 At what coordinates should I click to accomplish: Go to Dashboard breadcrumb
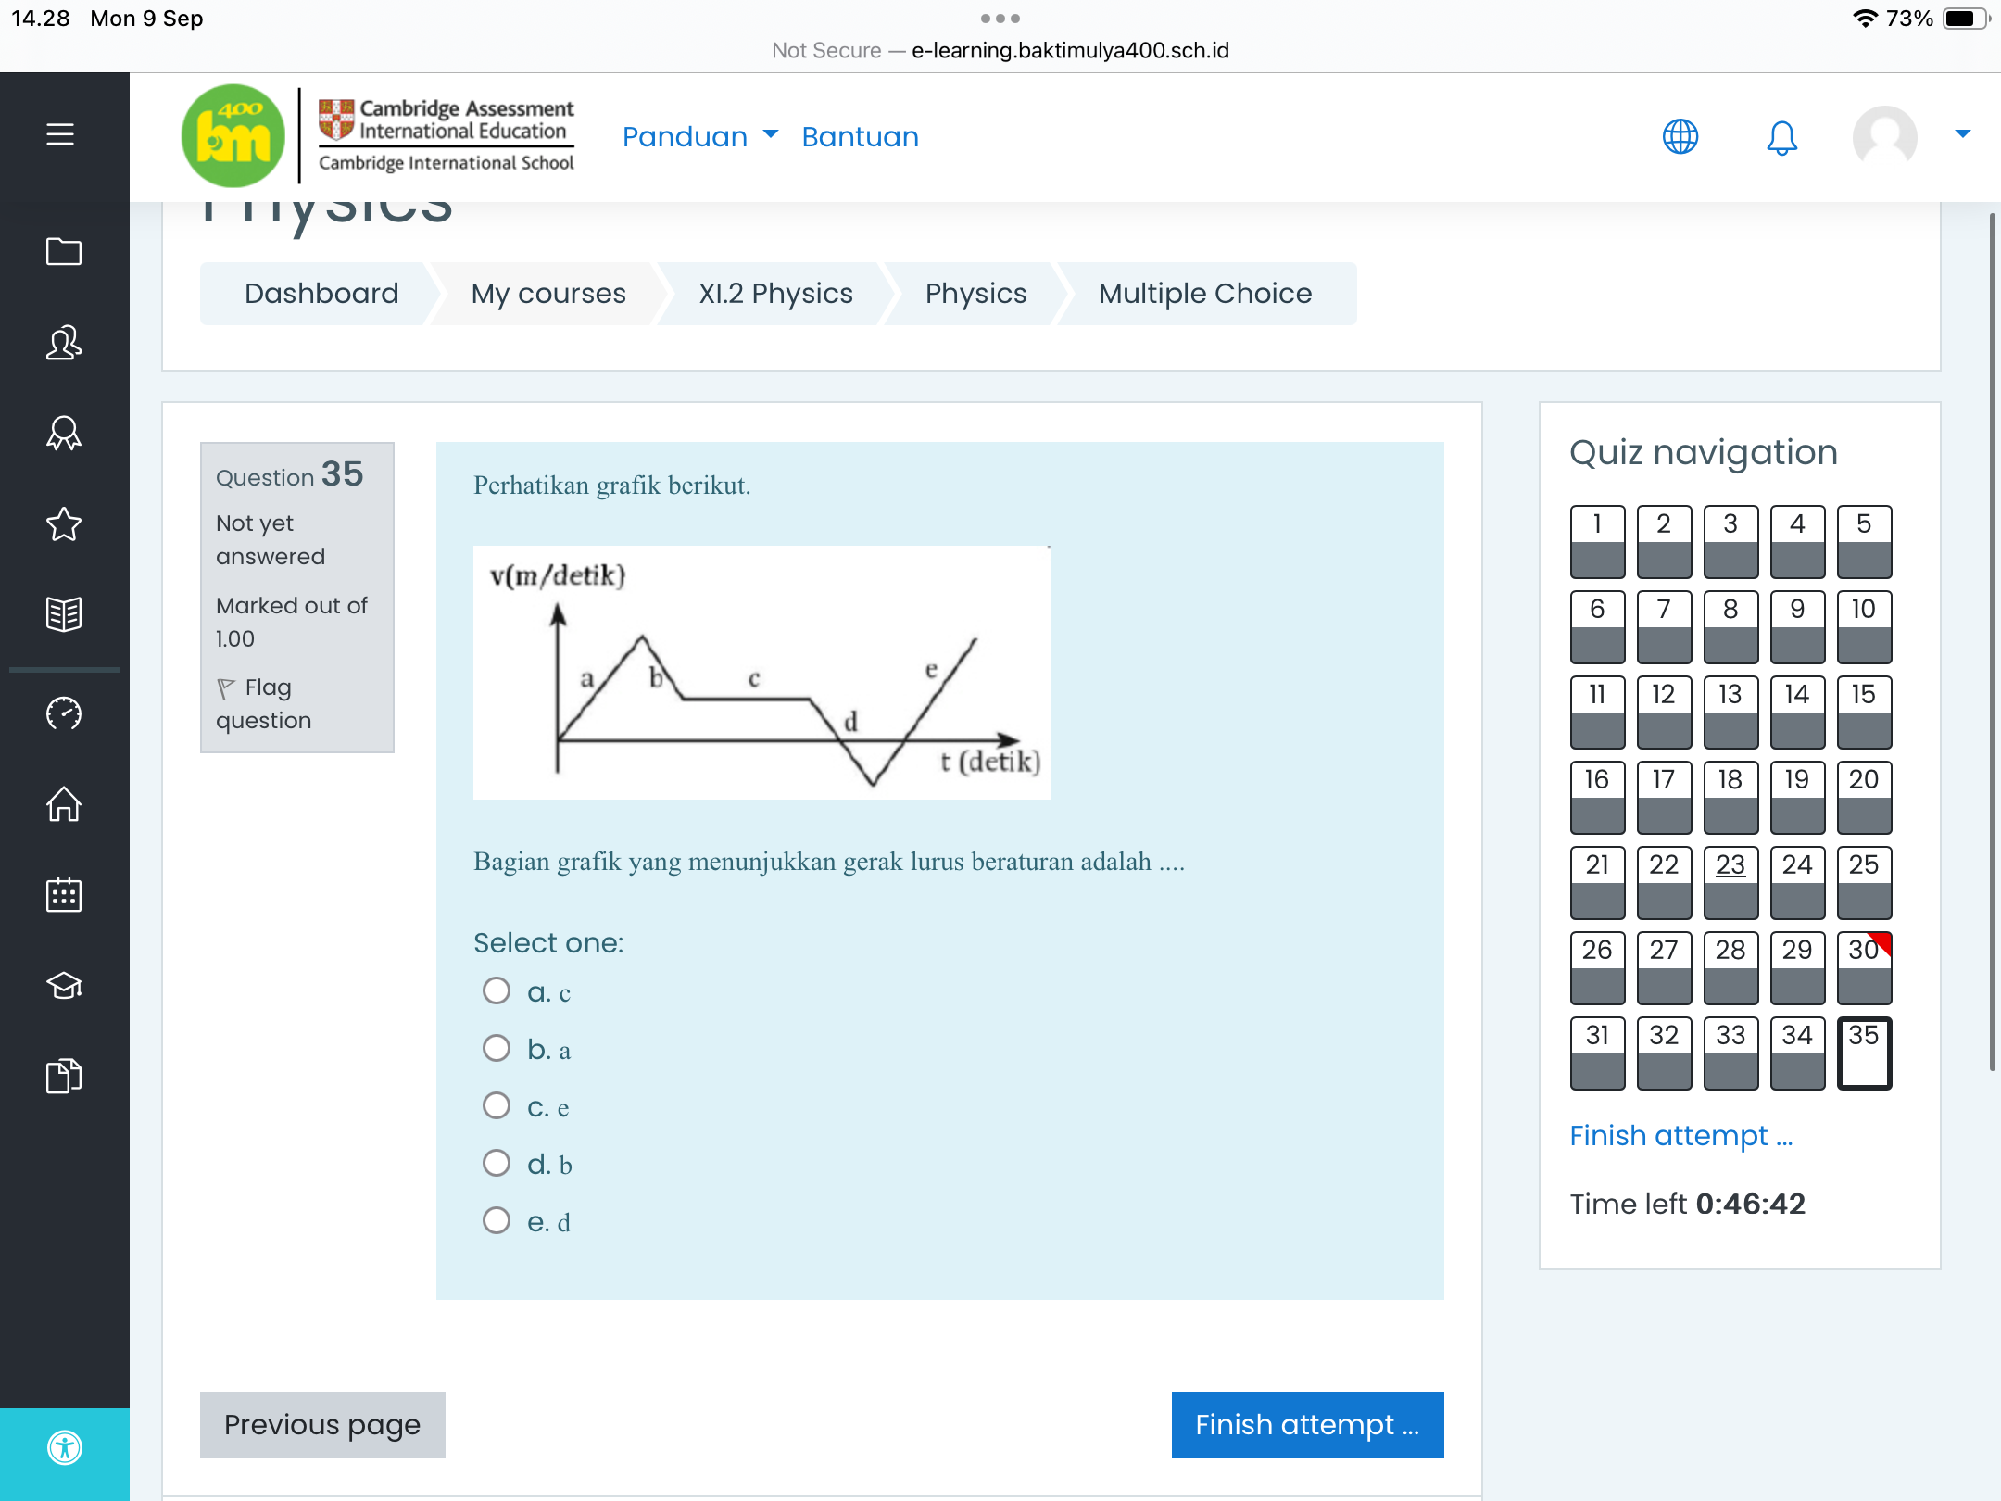[x=321, y=294]
